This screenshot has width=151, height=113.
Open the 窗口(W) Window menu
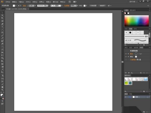point(56,2)
